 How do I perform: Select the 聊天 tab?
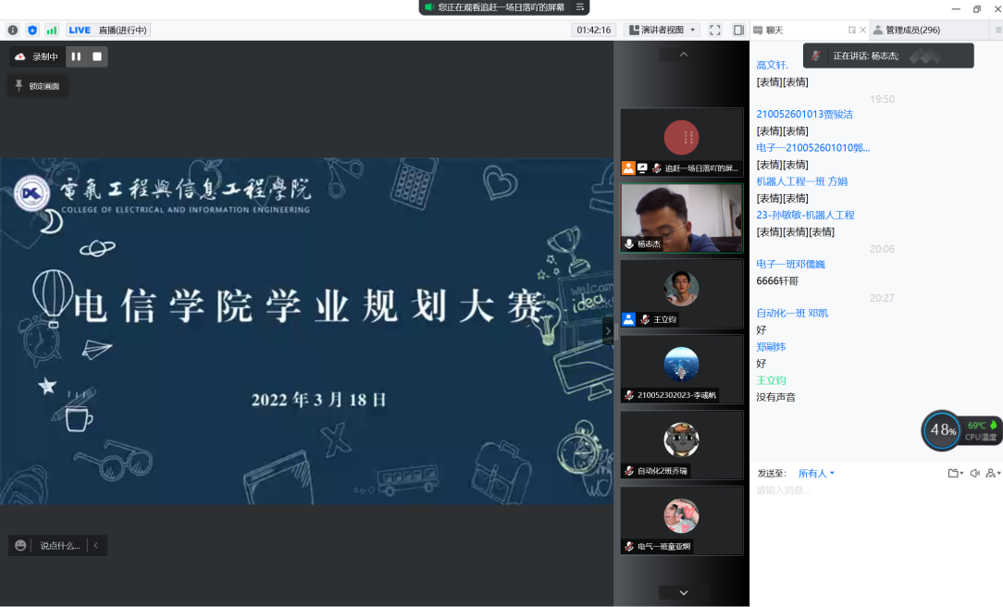pyautogui.click(x=774, y=30)
